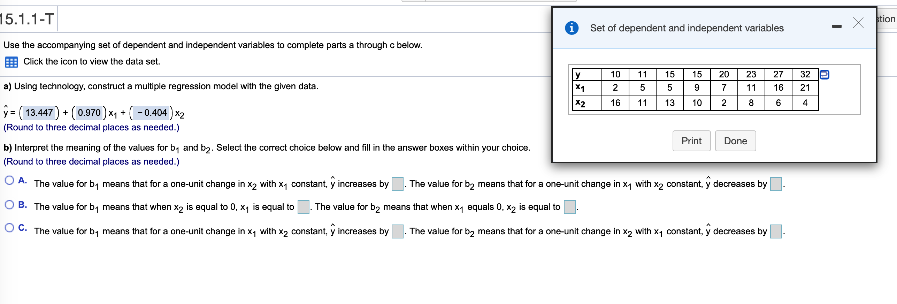Close the data set popup window
897x304 pixels.
coord(858,23)
